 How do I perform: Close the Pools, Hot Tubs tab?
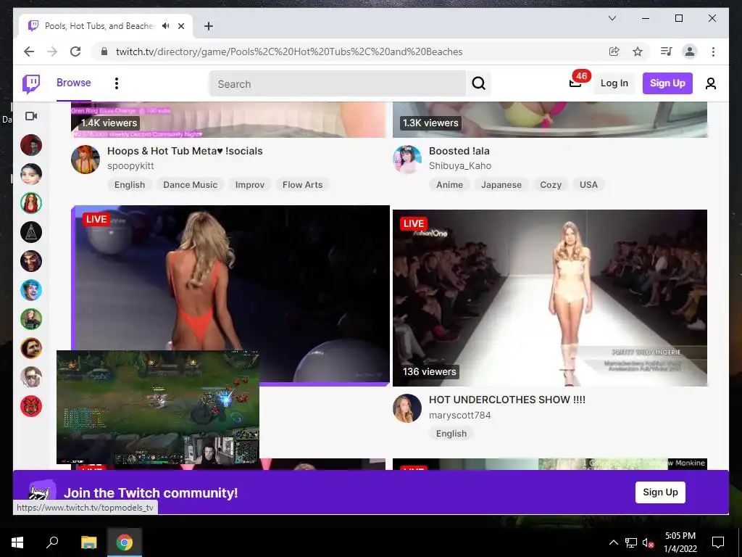tap(181, 26)
